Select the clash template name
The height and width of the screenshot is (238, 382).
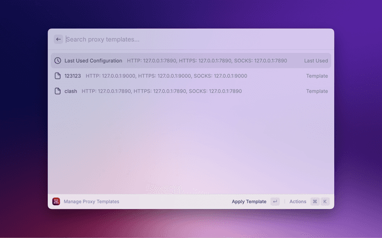coord(70,91)
